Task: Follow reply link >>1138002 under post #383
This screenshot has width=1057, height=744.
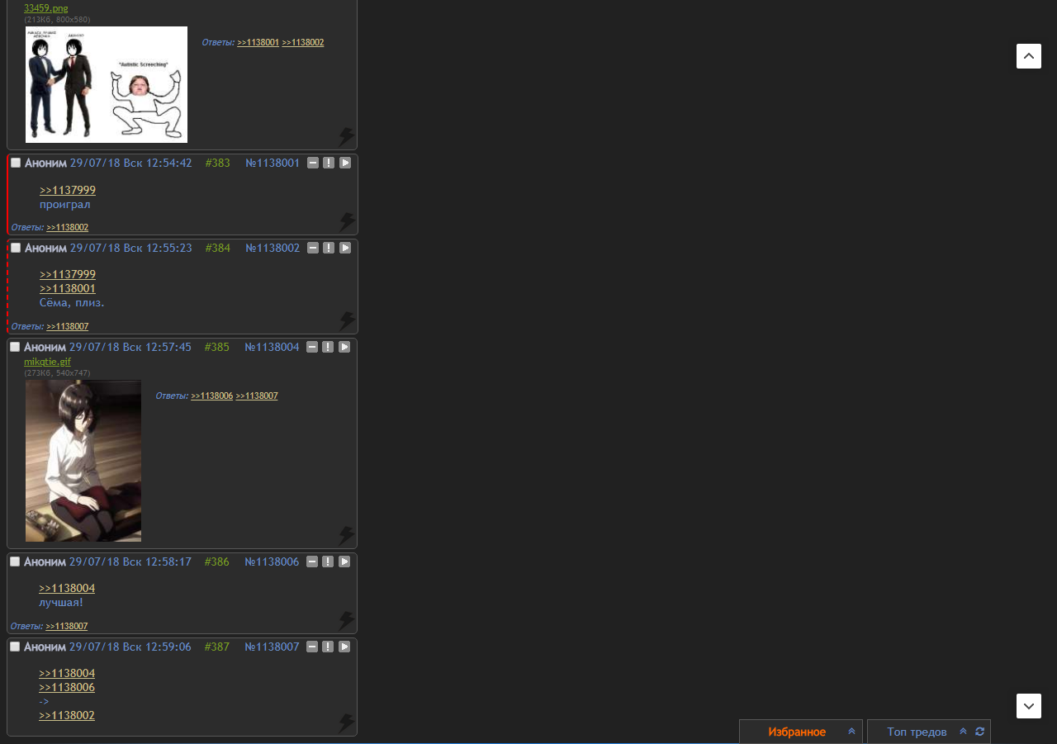Action: click(x=68, y=228)
